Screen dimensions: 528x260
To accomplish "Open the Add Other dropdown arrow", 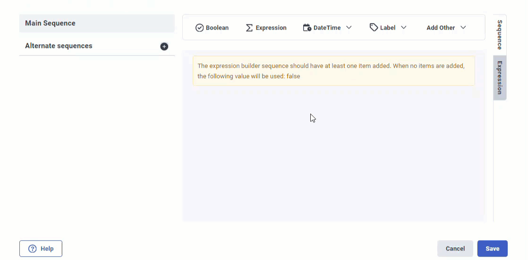I will (463, 28).
